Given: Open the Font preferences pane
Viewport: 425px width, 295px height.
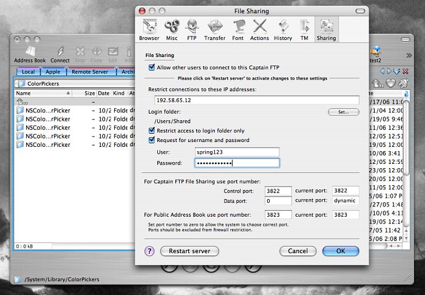Looking at the screenshot, I should click(238, 30).
